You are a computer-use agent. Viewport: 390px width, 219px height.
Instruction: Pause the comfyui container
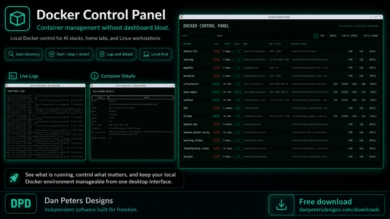(355, 100)
